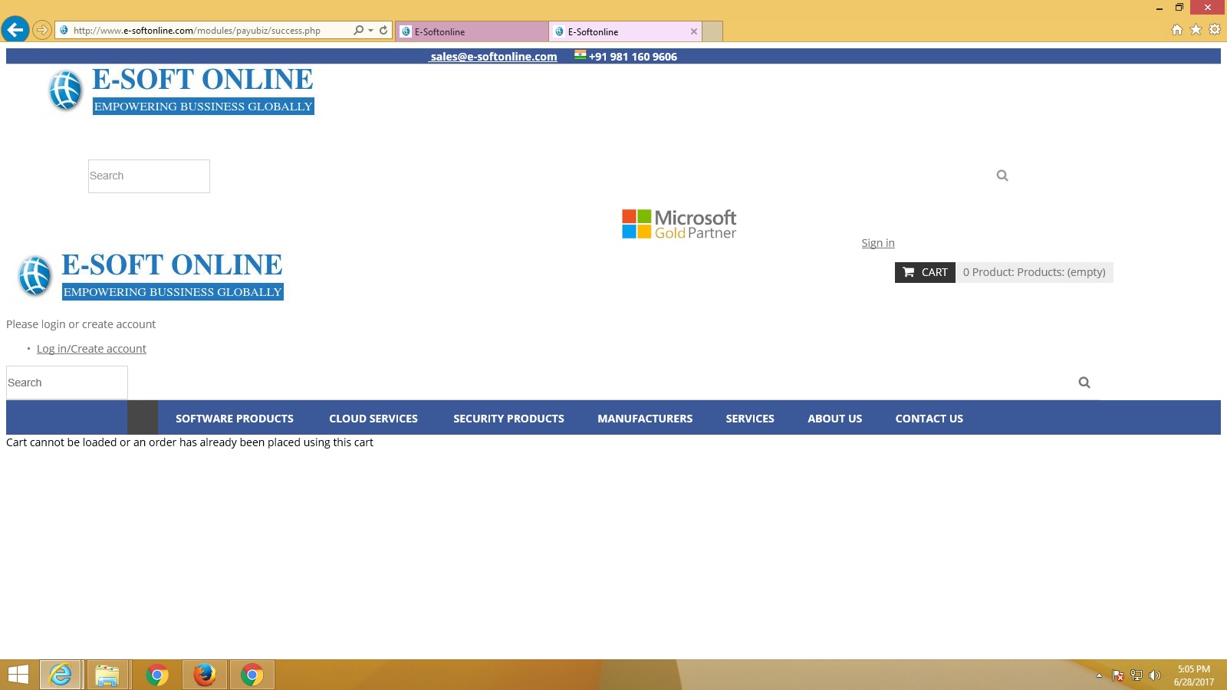This screenshot has width=1227, height=690.
Task: Show hidden tray icons arrow
Action: pyautogui.click(x=1099, y=675)
